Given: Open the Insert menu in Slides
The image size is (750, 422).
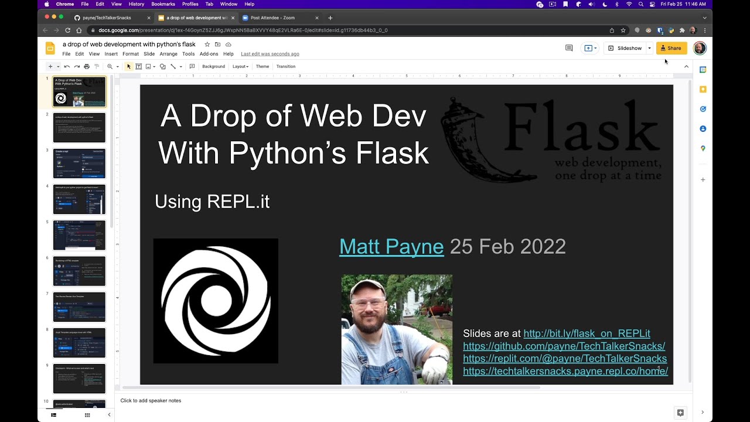Looking at the screenshot, I should pos(111,54).
